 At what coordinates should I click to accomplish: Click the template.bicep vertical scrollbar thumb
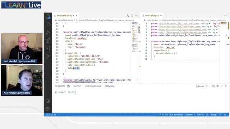point(139,29)
